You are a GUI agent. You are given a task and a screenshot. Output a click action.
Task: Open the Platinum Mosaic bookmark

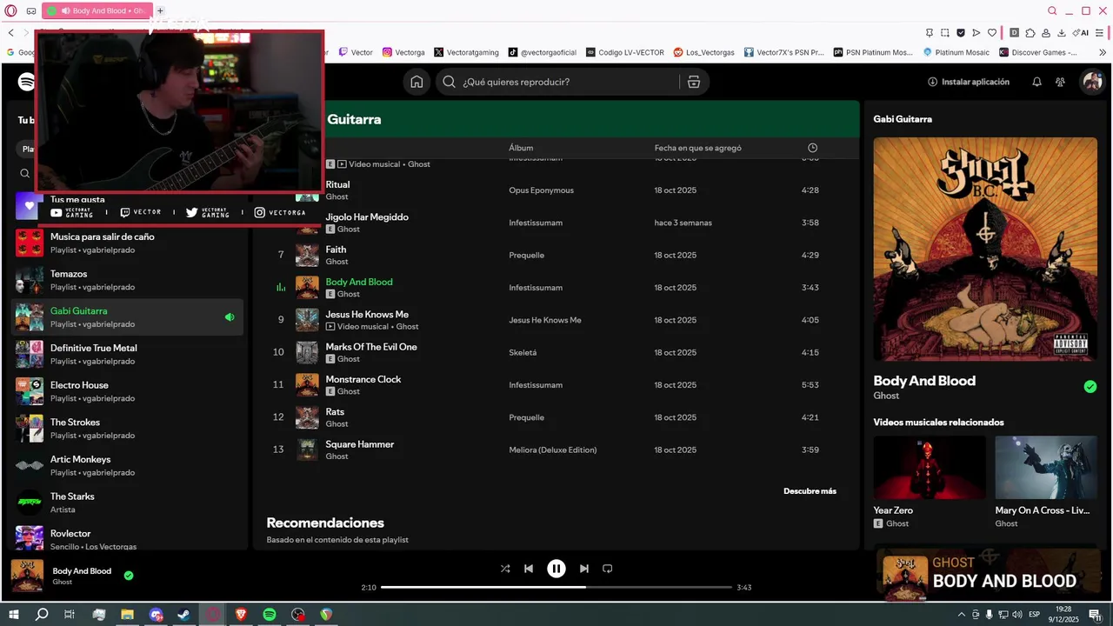tap(956, 52)
